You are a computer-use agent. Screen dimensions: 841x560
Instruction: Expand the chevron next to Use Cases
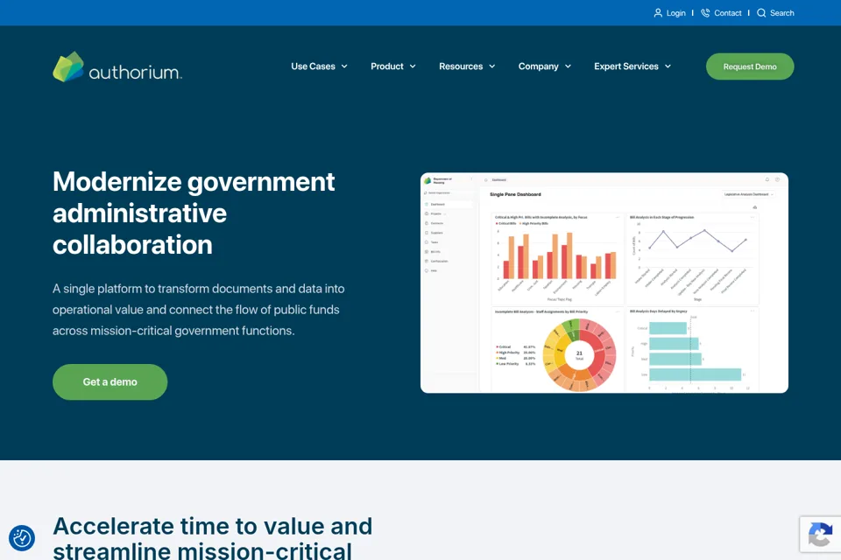(344, 66)
